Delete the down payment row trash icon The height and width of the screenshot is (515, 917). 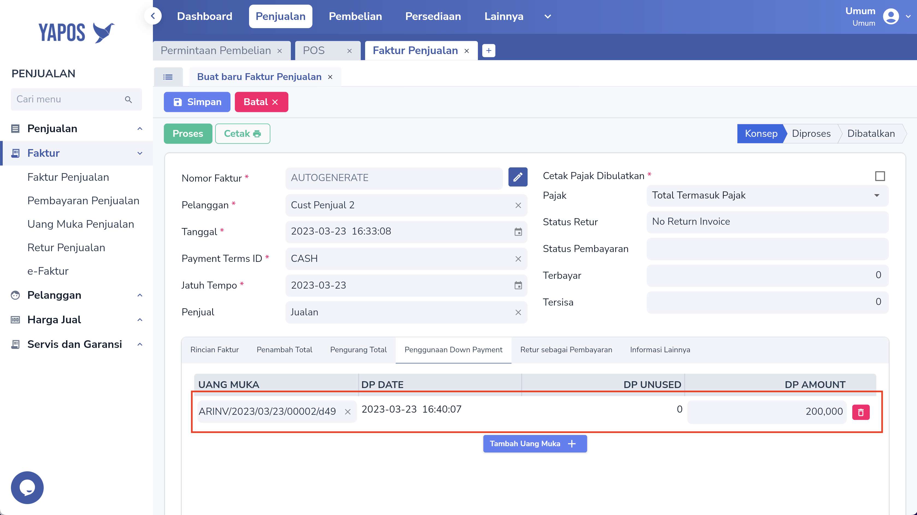(860, 412)
